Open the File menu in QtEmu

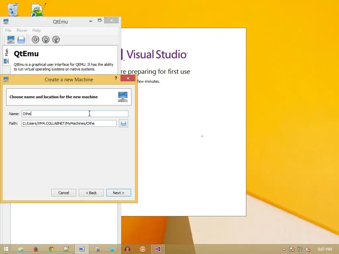tap(8, 30)
